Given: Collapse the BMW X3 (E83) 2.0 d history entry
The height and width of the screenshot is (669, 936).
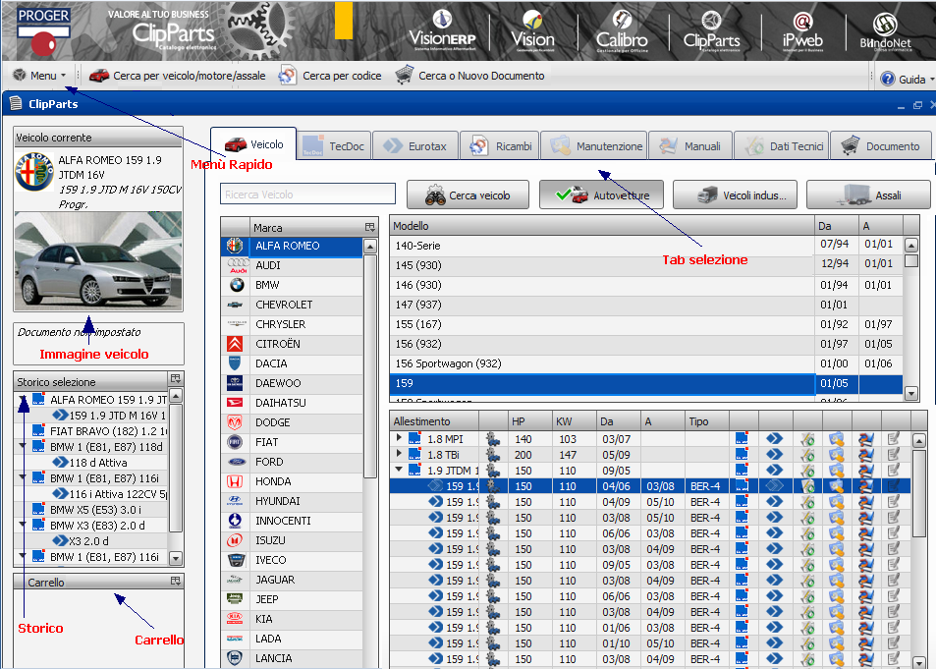Looking at the screenshot, I should pyautogui.click(x=23, y=525).
